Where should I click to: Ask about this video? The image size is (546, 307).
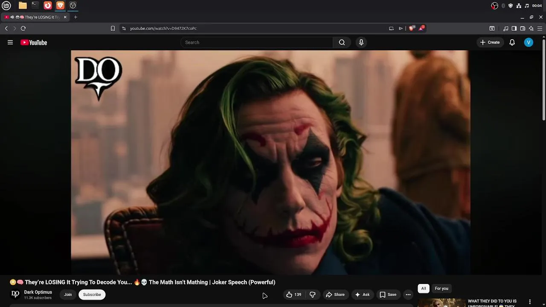pyautogui.click(x=362, y=294)
